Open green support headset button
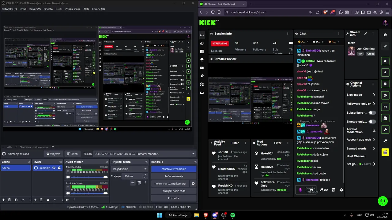392x220 pixels. (x=383, y=201)
